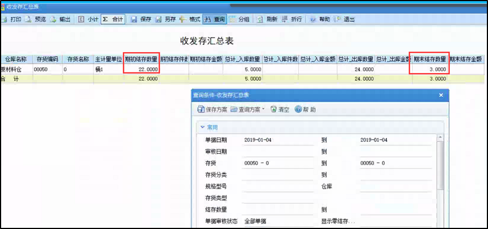
Task: Click the Query (查询) binoculars icon
Action: (x=208, y=20)
